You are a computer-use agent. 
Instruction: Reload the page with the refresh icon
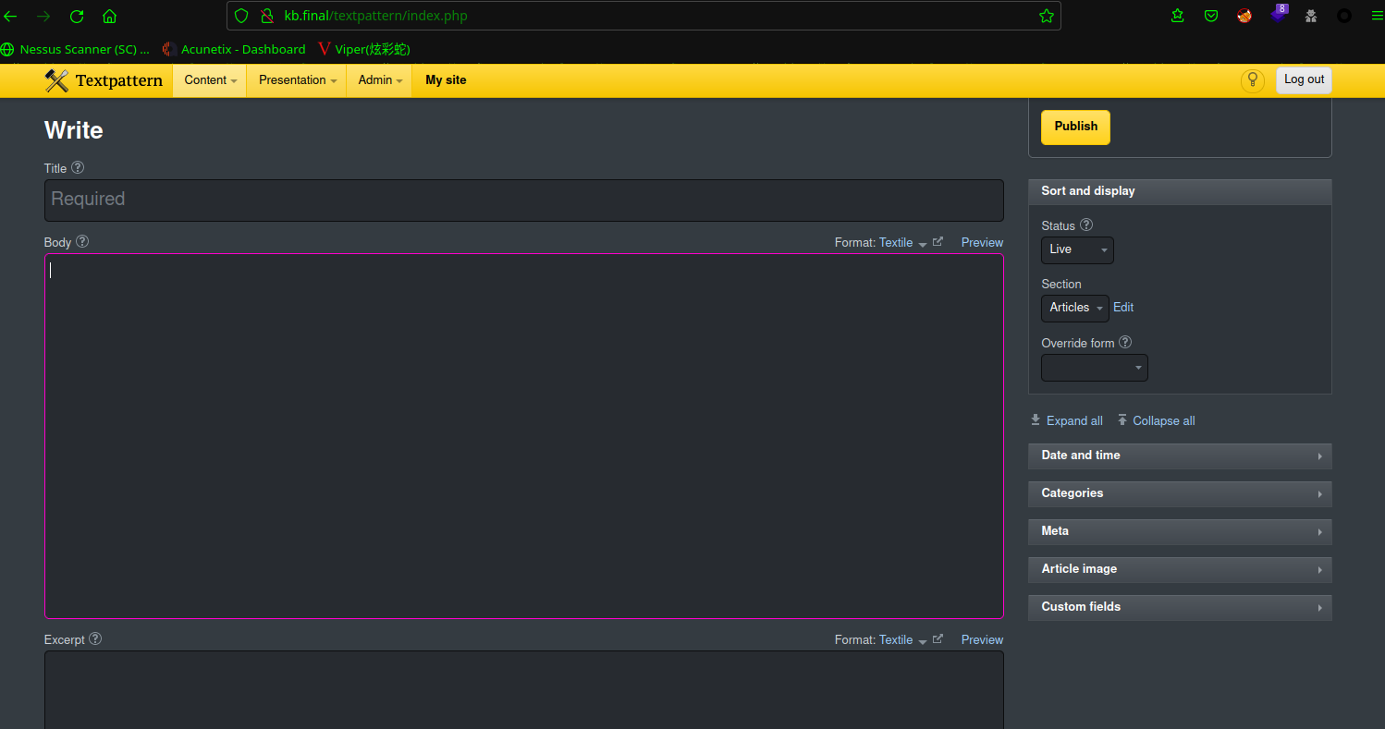click(77, 16)
